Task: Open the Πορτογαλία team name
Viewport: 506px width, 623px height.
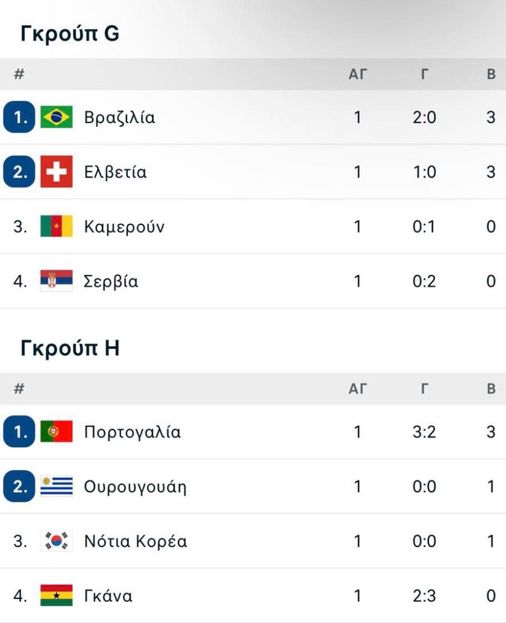Action: [132, 433]
